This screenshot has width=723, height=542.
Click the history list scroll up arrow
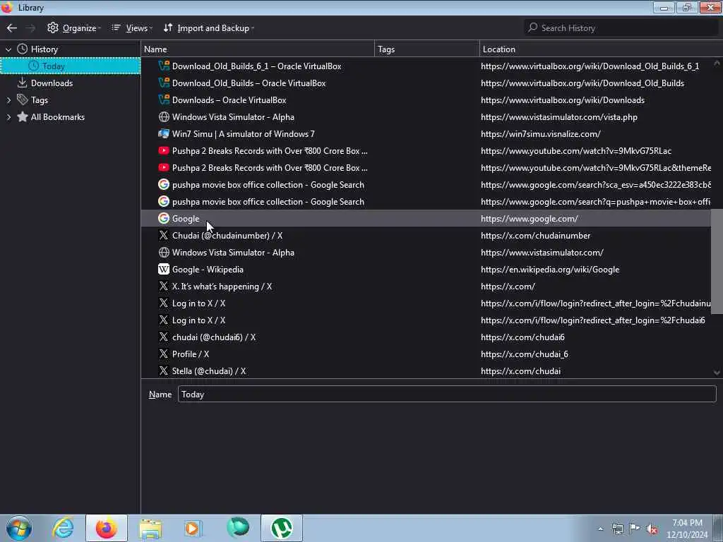(717, 63)
